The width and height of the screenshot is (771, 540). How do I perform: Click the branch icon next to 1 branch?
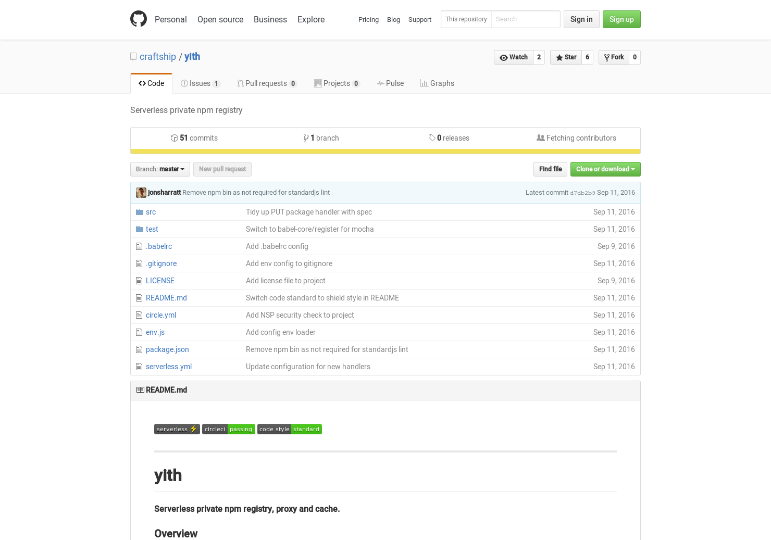pyautogui.click(x=306, y=138)
